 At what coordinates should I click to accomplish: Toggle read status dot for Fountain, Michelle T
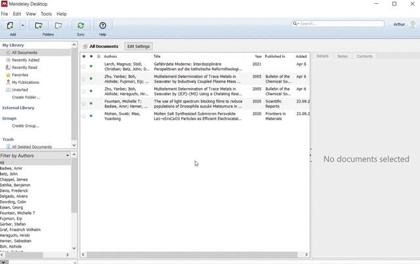pos(91,104)
